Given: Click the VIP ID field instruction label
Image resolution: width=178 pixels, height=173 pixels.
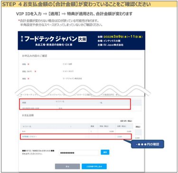Looking at the screenshot, I should [x=38, y=152].
